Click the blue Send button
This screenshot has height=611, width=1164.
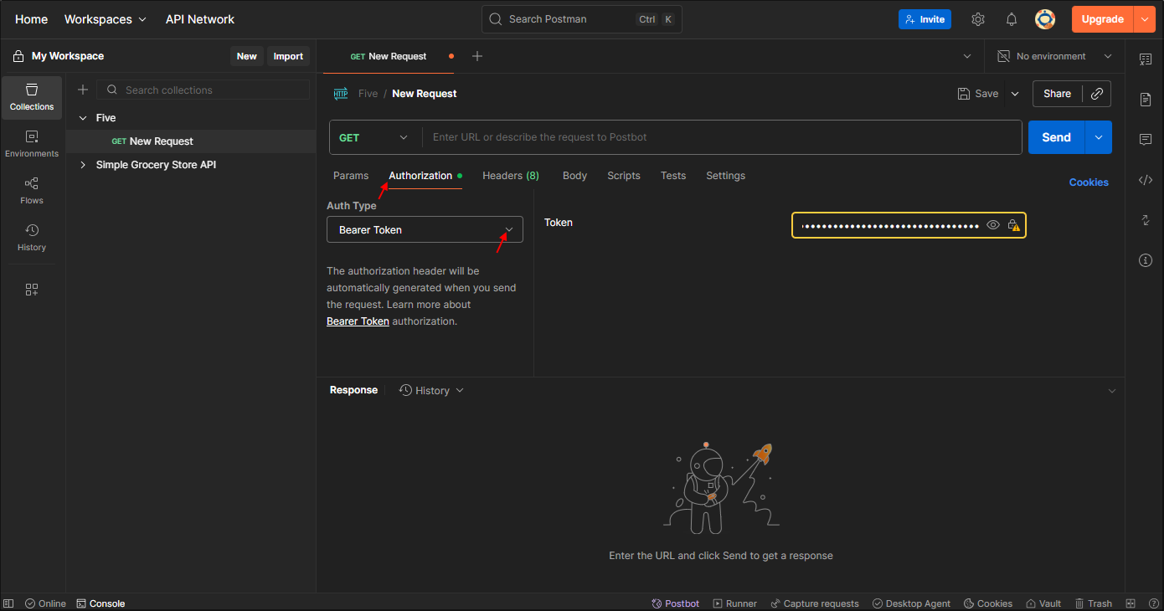tap(1056, 137)
